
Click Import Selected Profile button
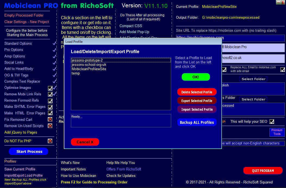point(197,109)
